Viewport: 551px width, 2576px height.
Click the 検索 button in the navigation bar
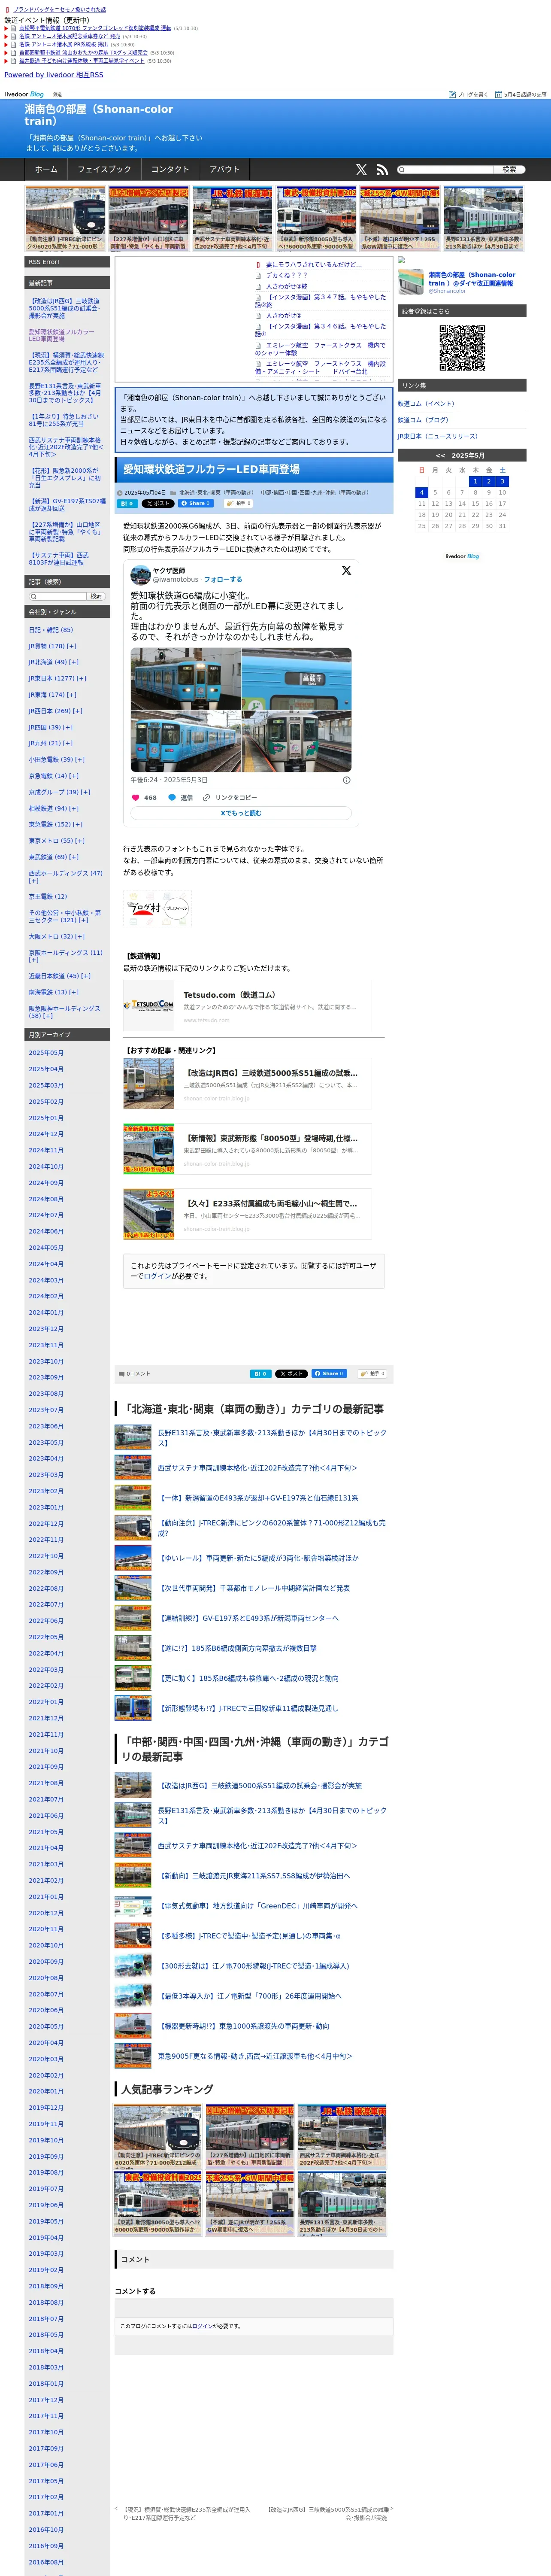[x=509, y=170]
